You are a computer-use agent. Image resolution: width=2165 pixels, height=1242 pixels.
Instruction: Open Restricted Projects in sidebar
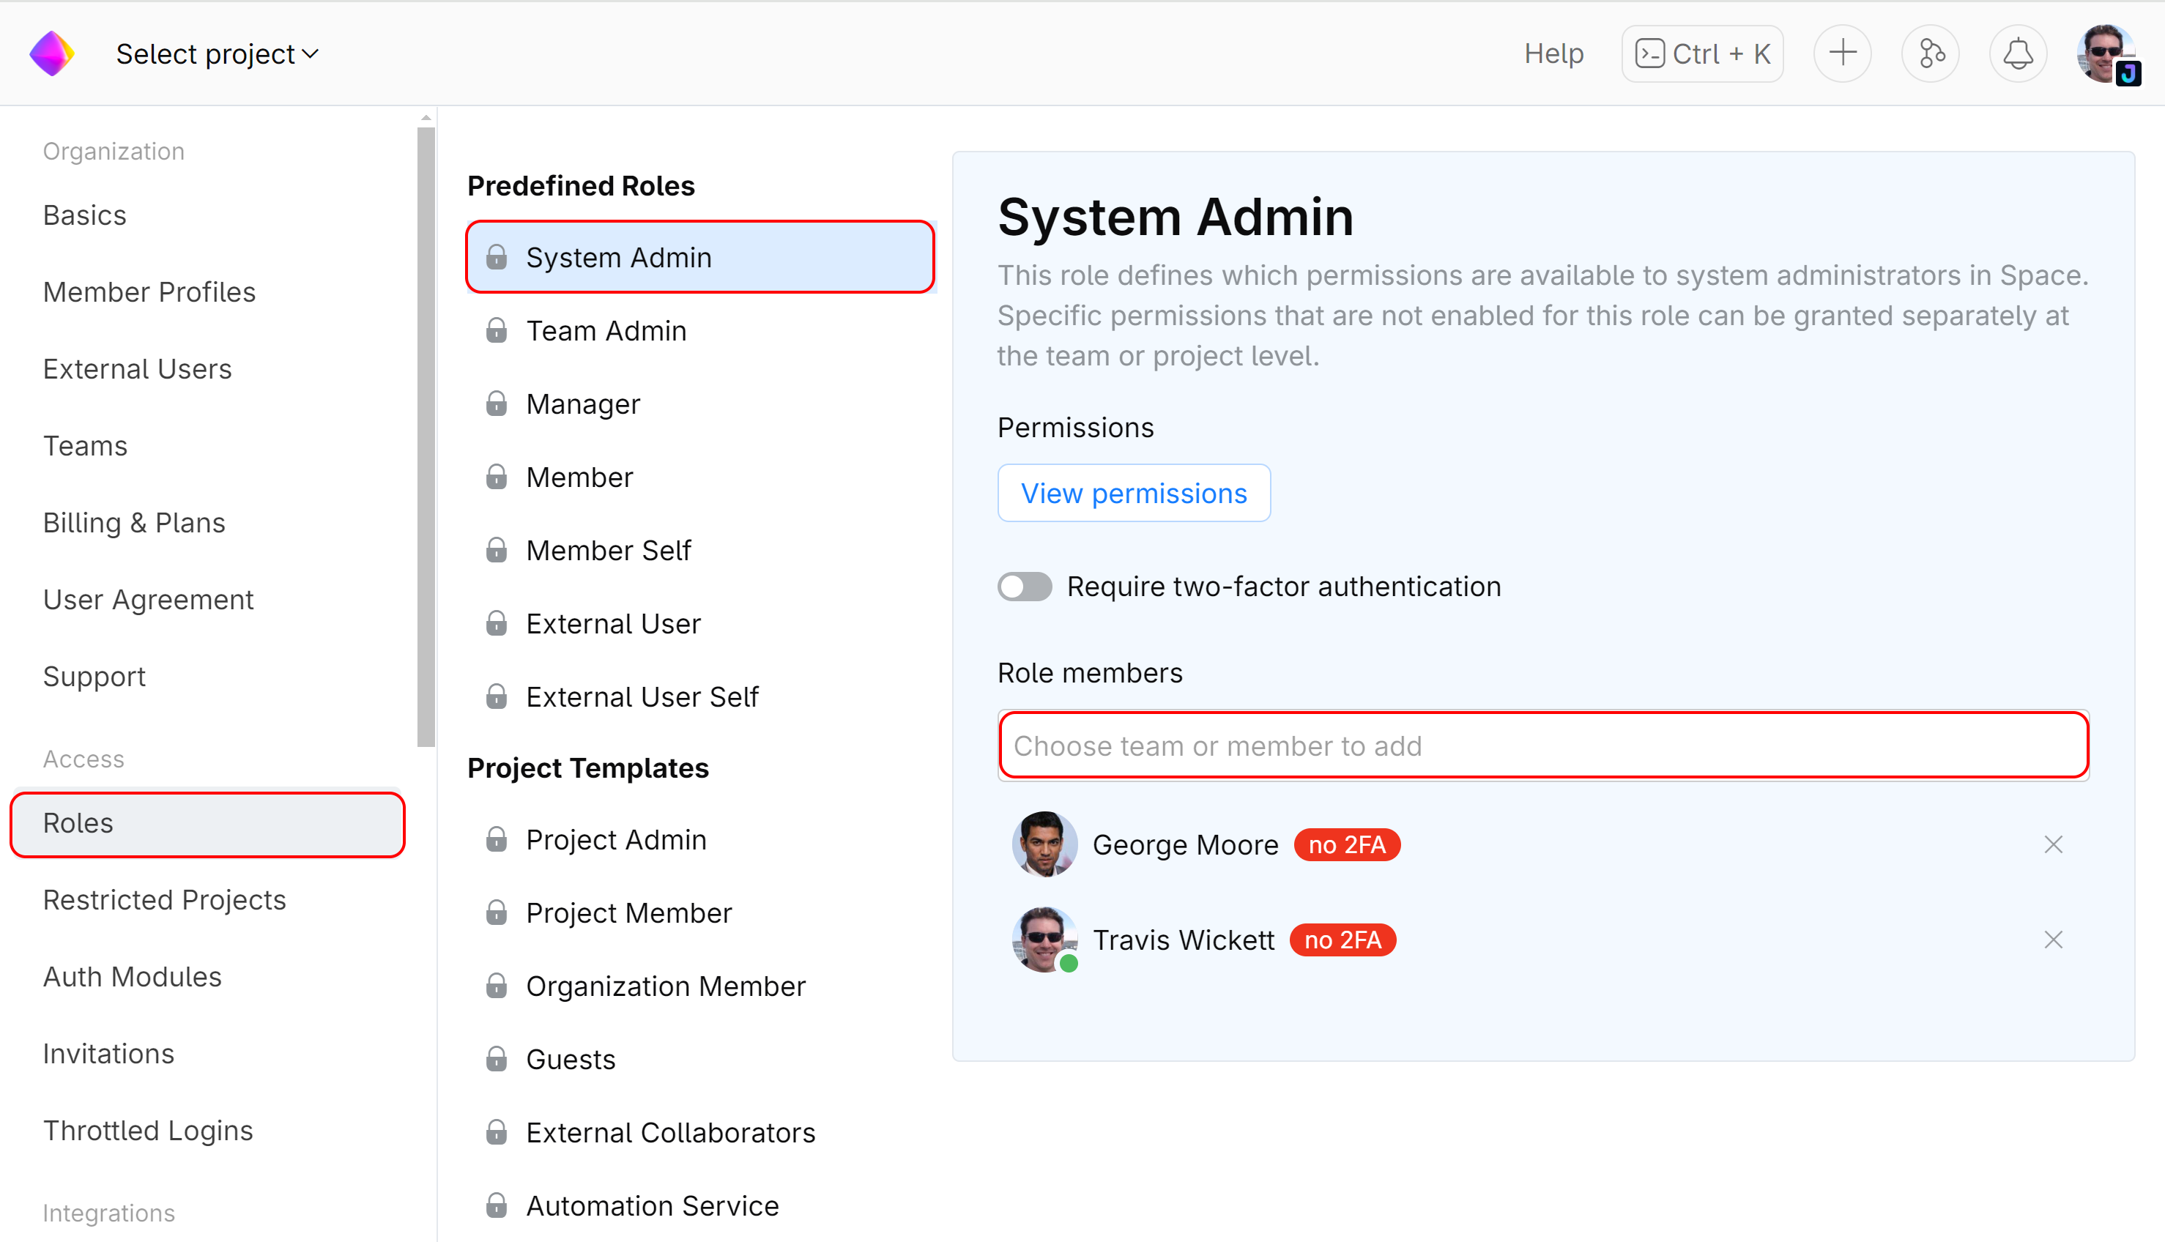pyautogui.click(x=164, y=900)
